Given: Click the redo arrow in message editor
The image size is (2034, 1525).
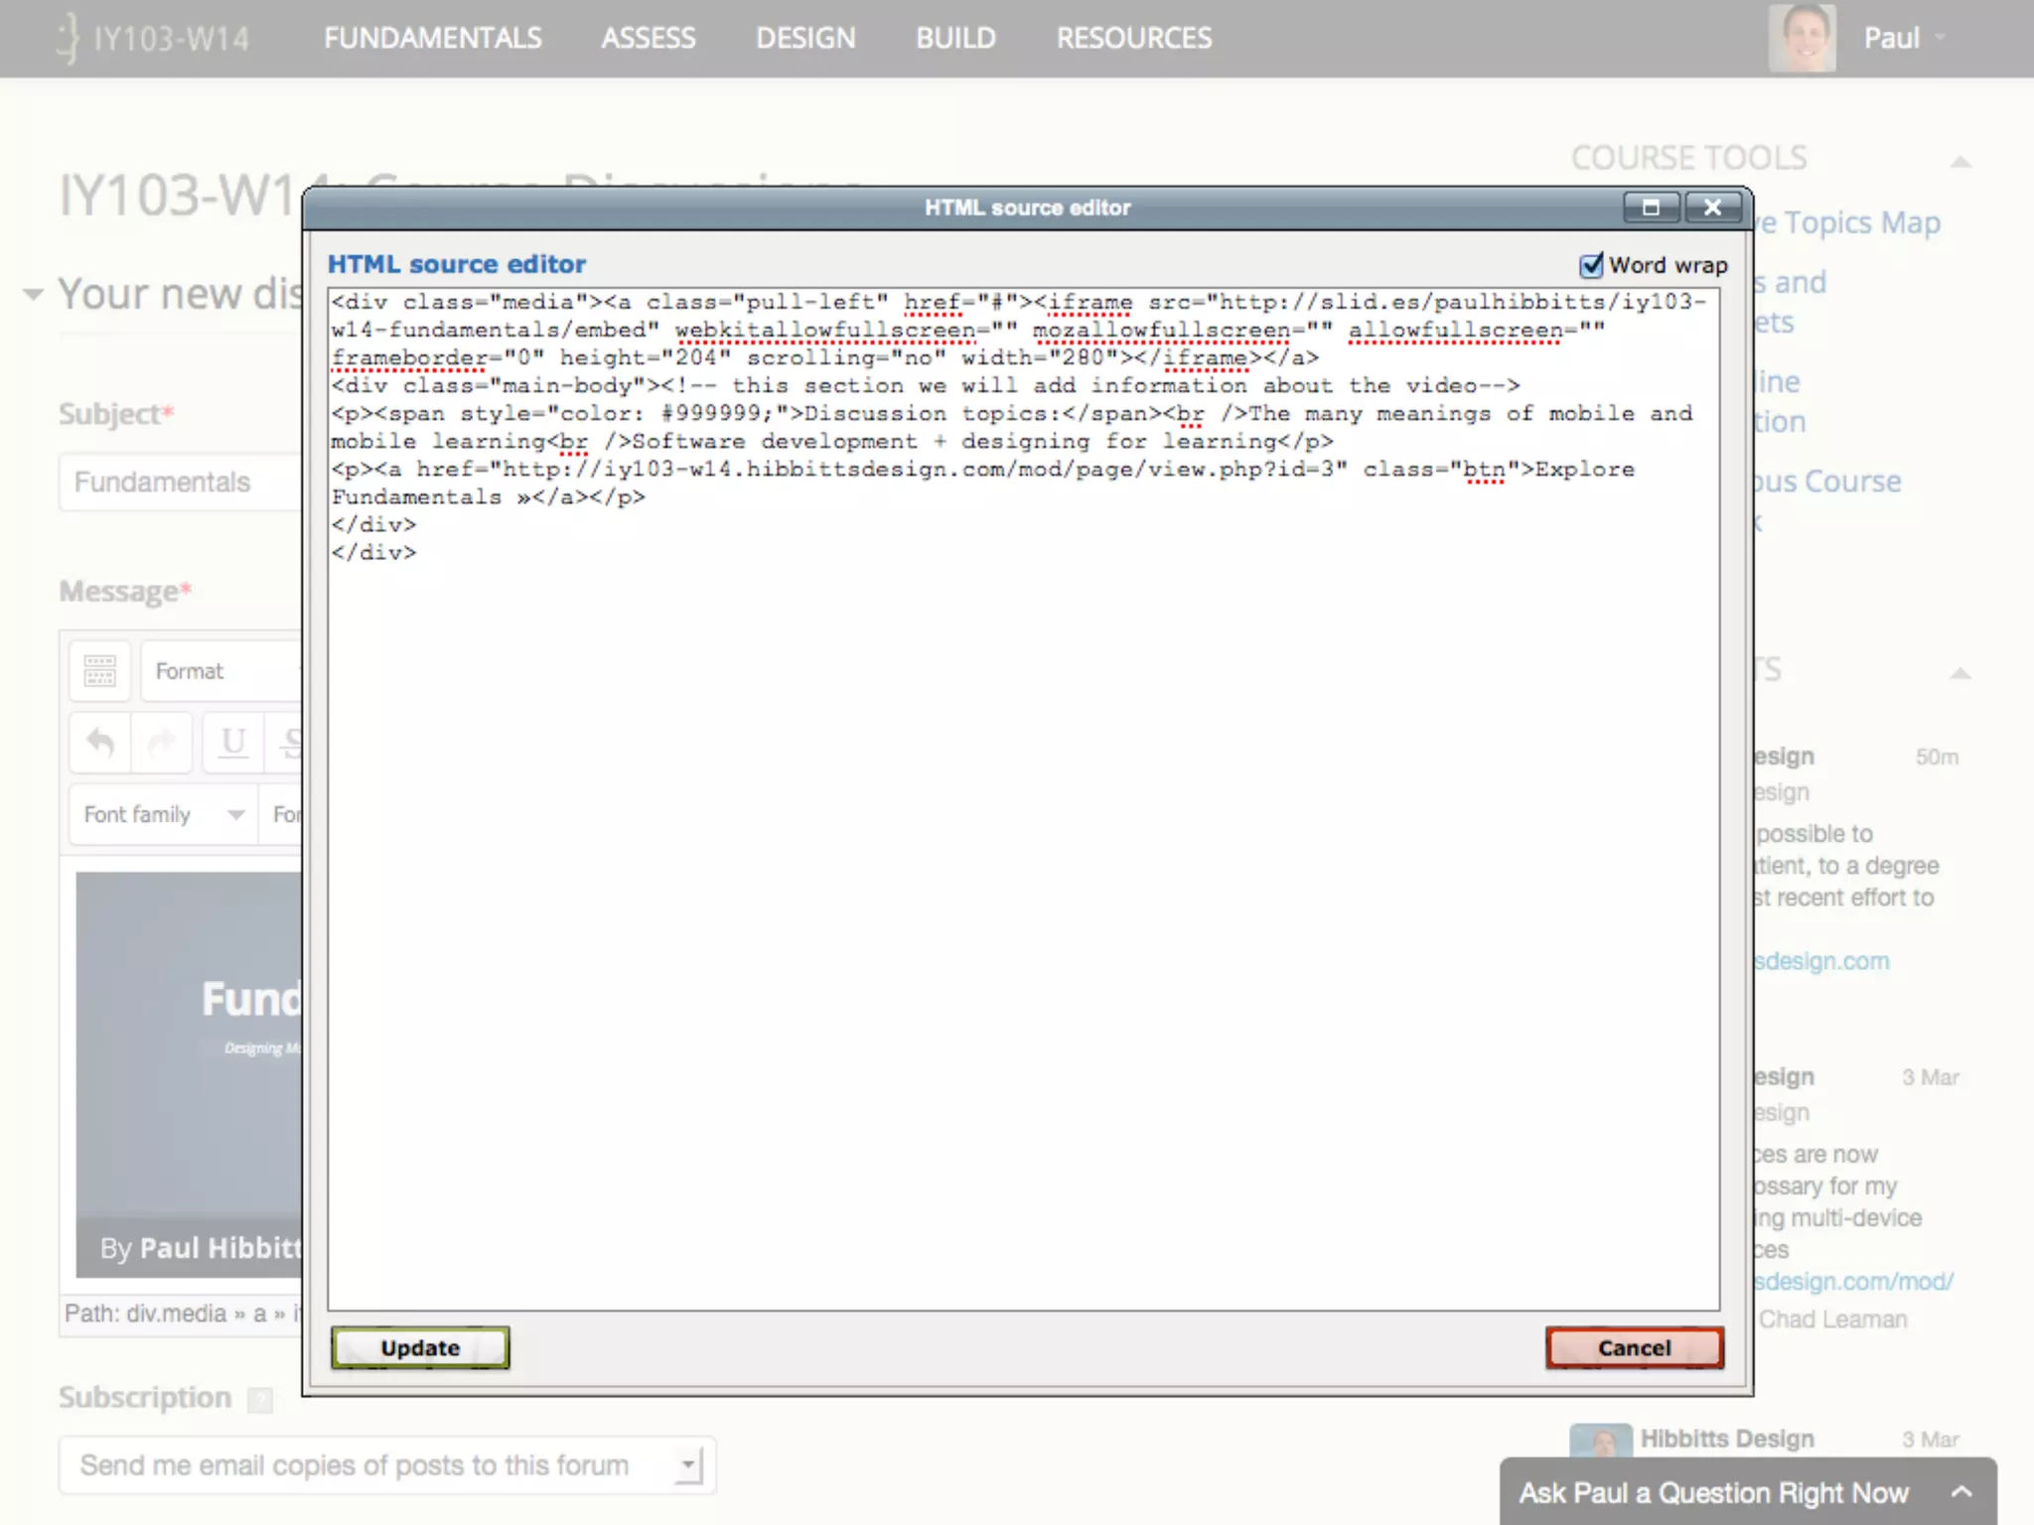Looking at the screenshot, I should (162, 742).
